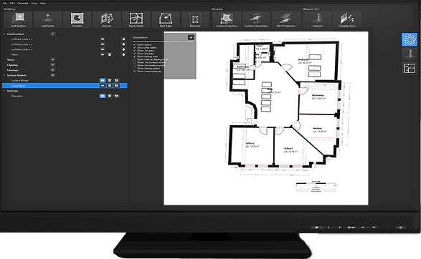The width and height of the screenshot is (421, 259).
Task: Toggle visibility of the Plane construction
Action: [x=103, y=54]
